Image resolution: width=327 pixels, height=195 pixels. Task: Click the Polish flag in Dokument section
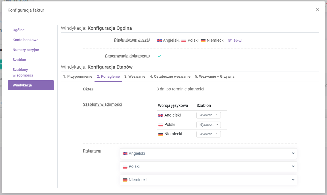(x=125, y=167)
